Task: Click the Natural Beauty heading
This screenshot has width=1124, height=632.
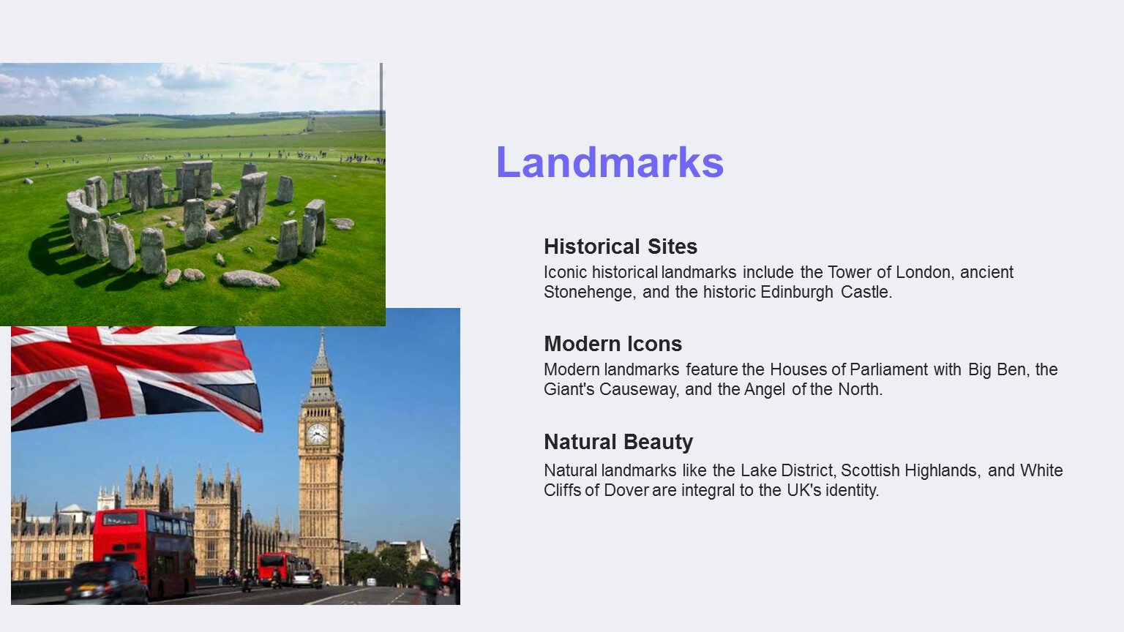Action: pyautogui.click(x=618, y=442)
